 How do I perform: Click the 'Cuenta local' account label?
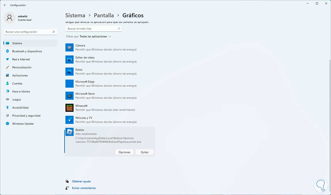coord(25,20)
